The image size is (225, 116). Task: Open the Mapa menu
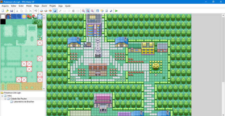click(36, 6)
